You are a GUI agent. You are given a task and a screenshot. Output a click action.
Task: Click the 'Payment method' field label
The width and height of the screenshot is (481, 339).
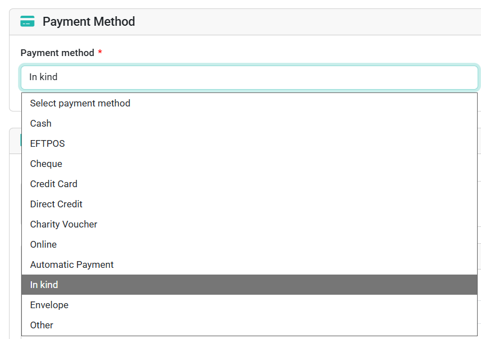(57, 53)
